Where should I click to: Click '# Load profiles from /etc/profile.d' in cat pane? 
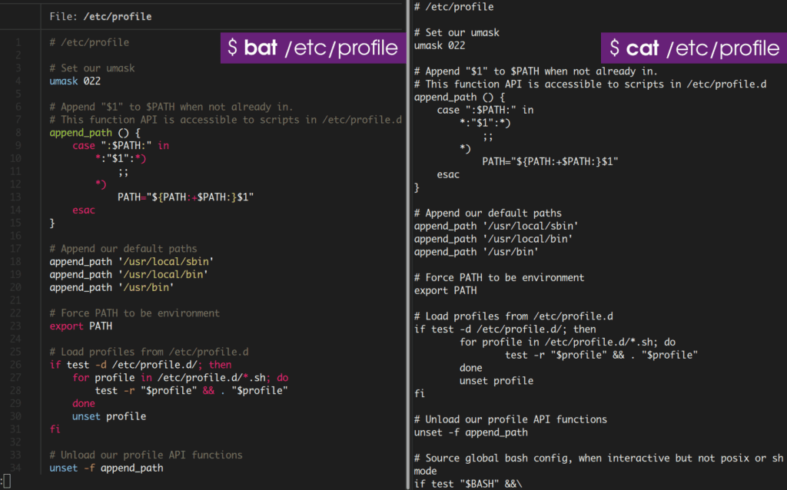click(x=514, y=316)
